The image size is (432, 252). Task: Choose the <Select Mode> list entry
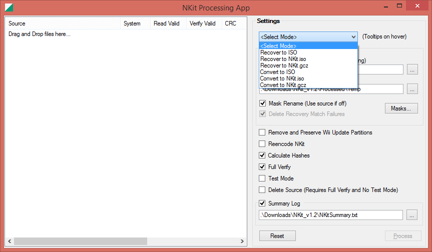308,46
